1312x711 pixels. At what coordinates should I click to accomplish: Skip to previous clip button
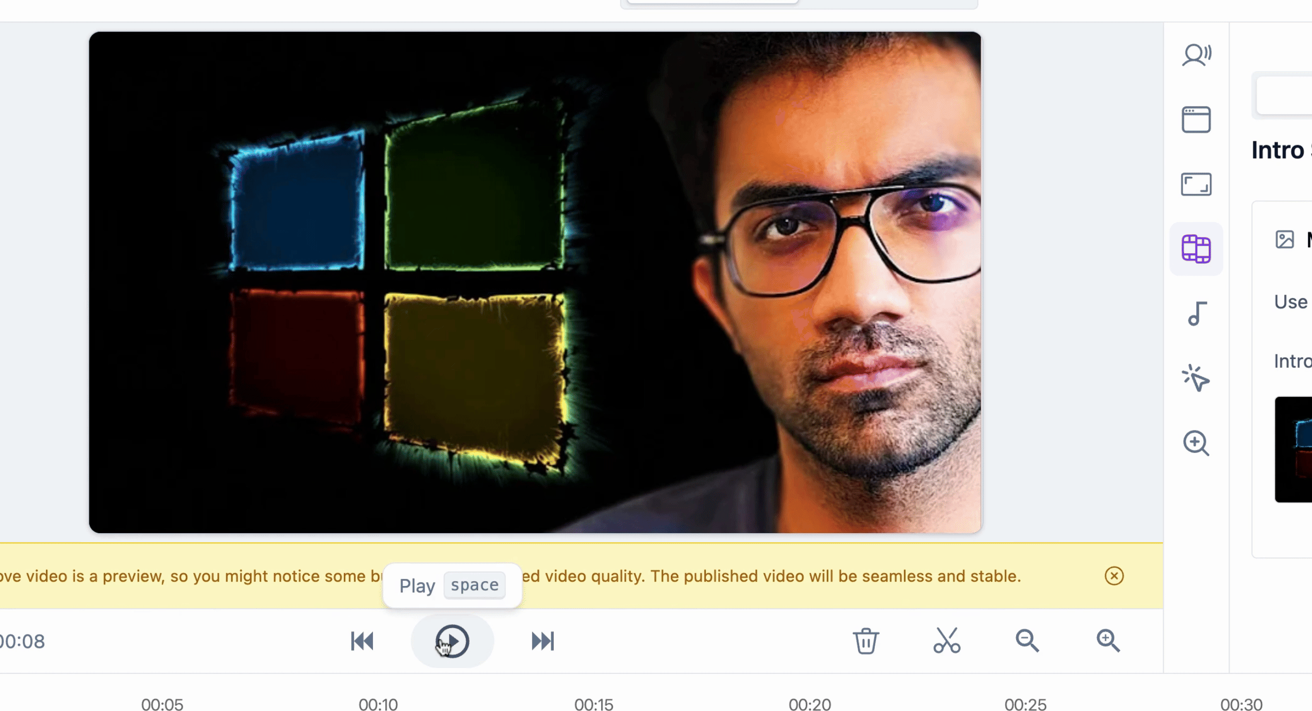(362, 641)
